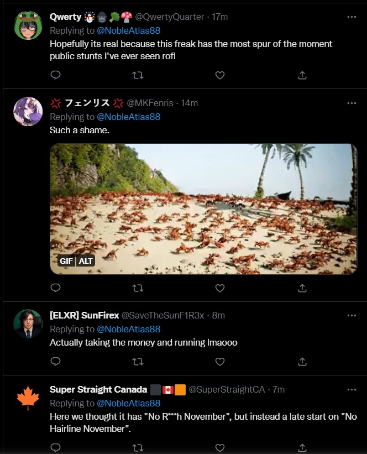Show ALT description of the GIF
Screen dimensions: 367x454
(x=86, y=260)
